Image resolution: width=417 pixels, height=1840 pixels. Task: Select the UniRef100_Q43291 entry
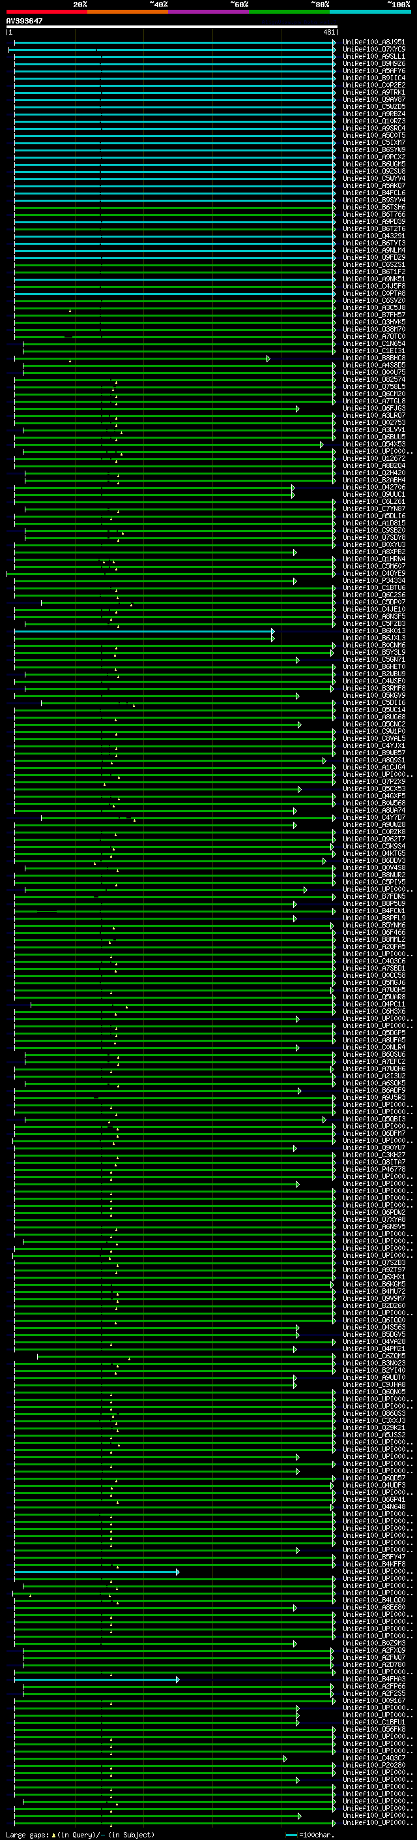point(374,236)
